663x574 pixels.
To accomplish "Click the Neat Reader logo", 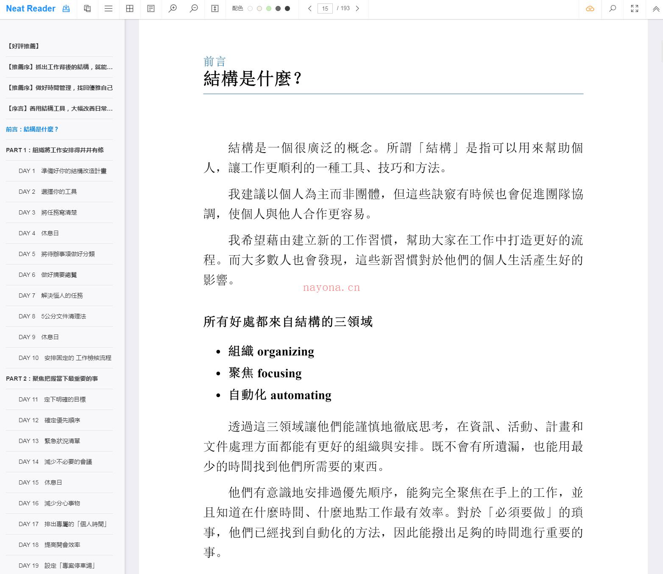I will tap(31, 8).
